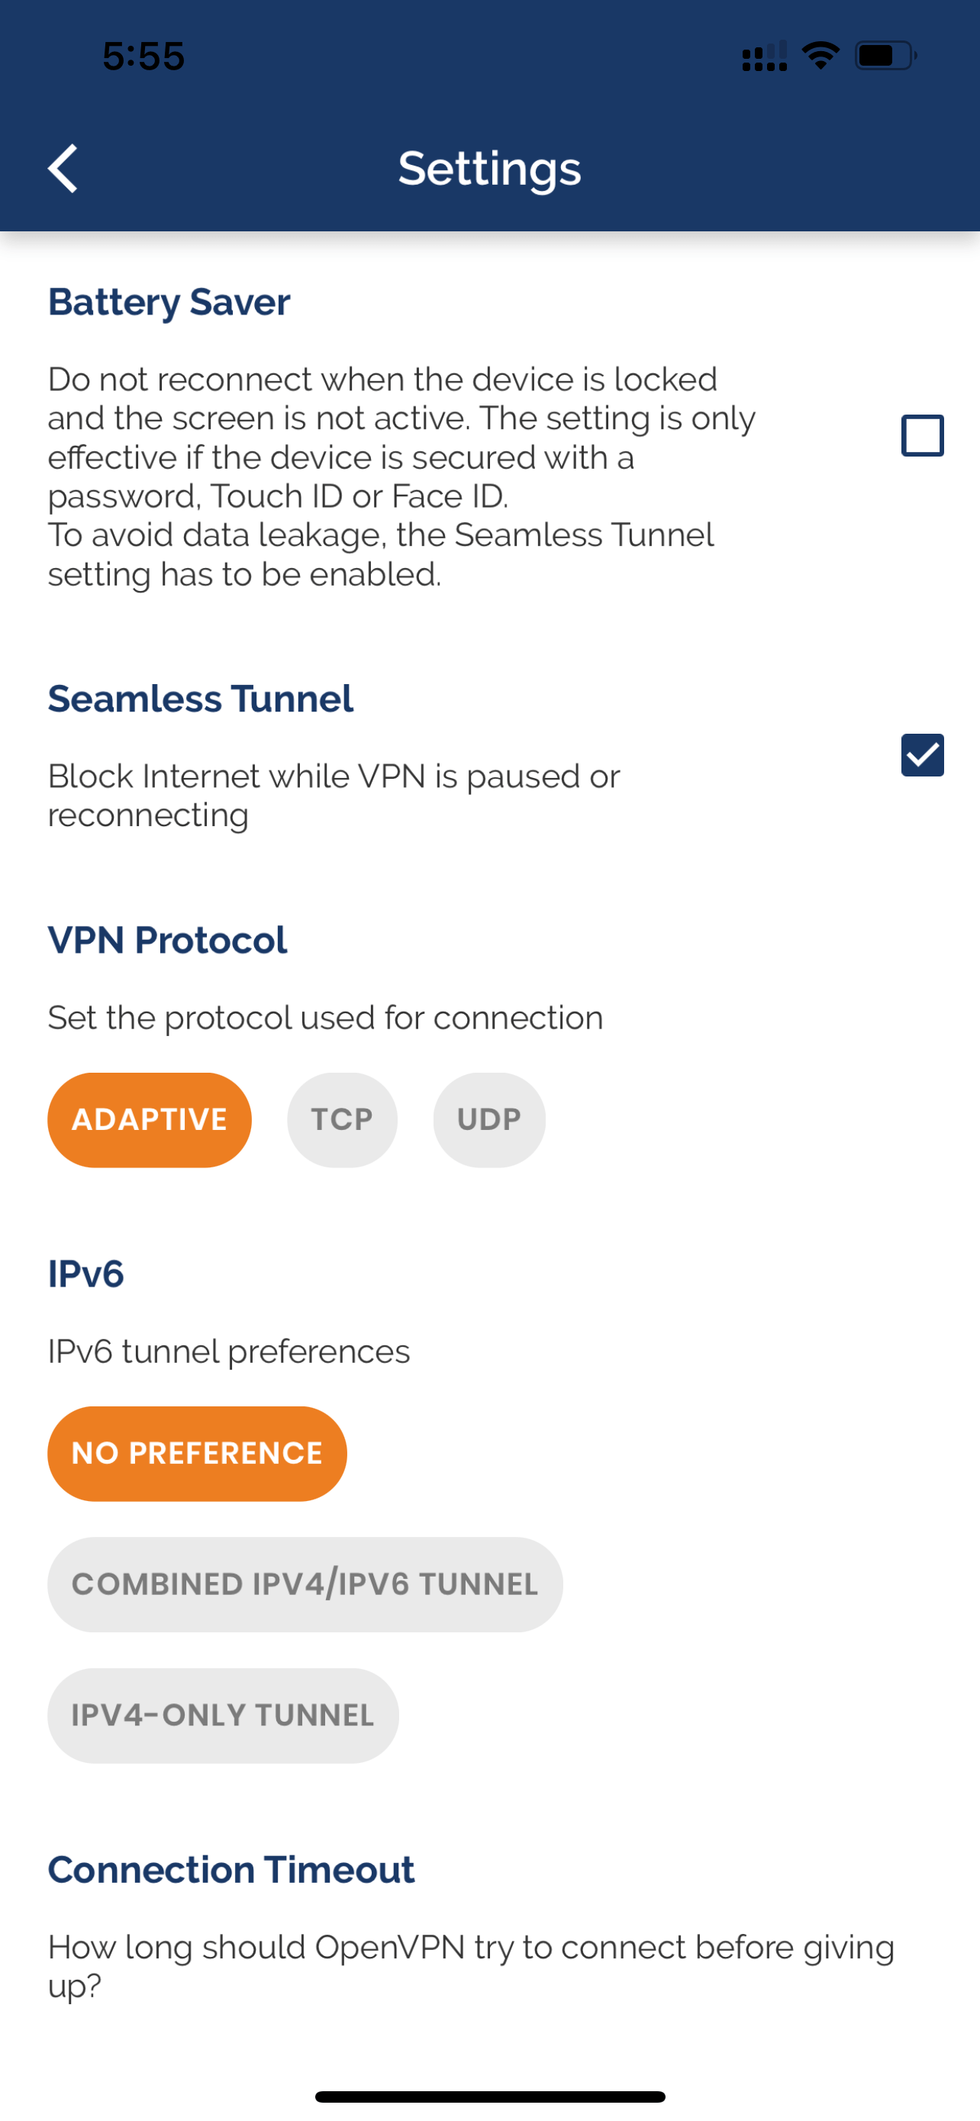Pick the IPV4-ONLY TUNNEL option
980x2121 pixels.
pyautogui.click(x=222, y=1715)
